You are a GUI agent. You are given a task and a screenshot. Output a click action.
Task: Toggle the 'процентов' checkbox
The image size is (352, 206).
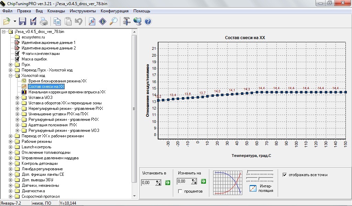point(180,191)
